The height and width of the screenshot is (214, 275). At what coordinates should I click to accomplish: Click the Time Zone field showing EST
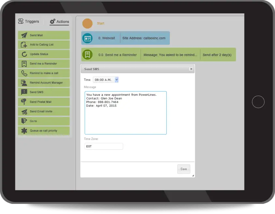point(103,146)
